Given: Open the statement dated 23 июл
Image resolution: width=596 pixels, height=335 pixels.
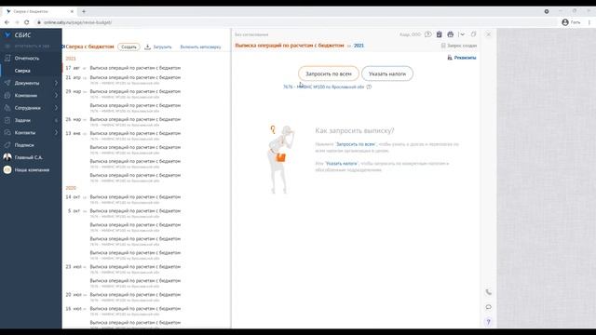Looking at the screenshot, I should coord(146,269).
